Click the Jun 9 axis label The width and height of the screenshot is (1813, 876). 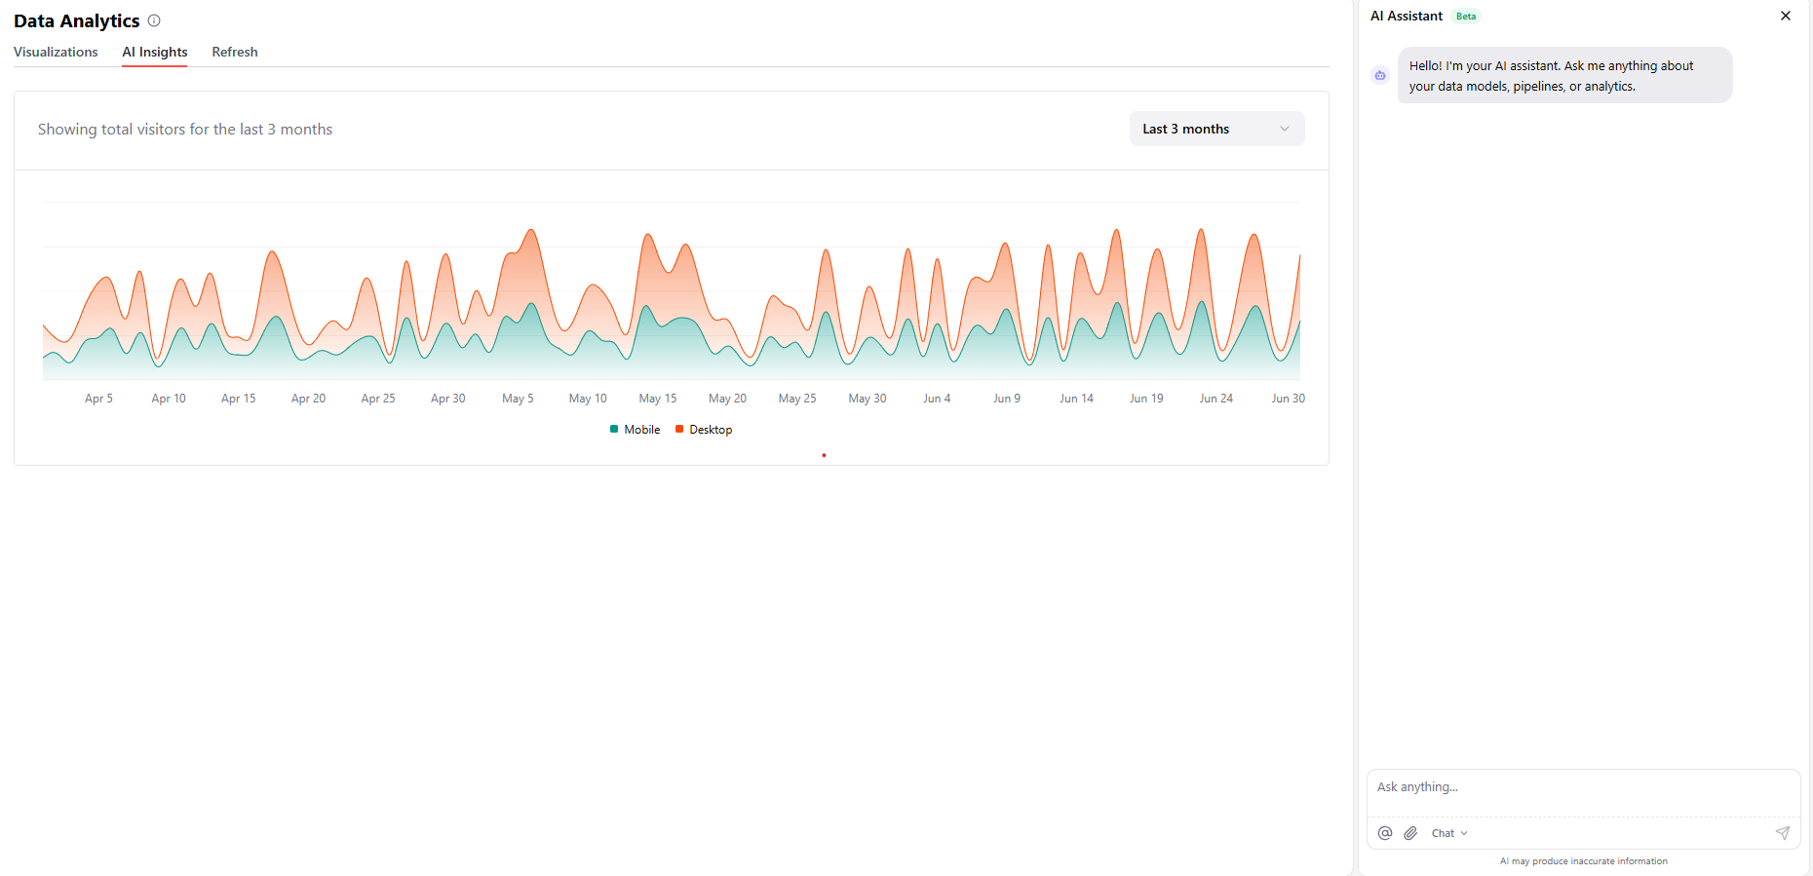coord(1007,399)
